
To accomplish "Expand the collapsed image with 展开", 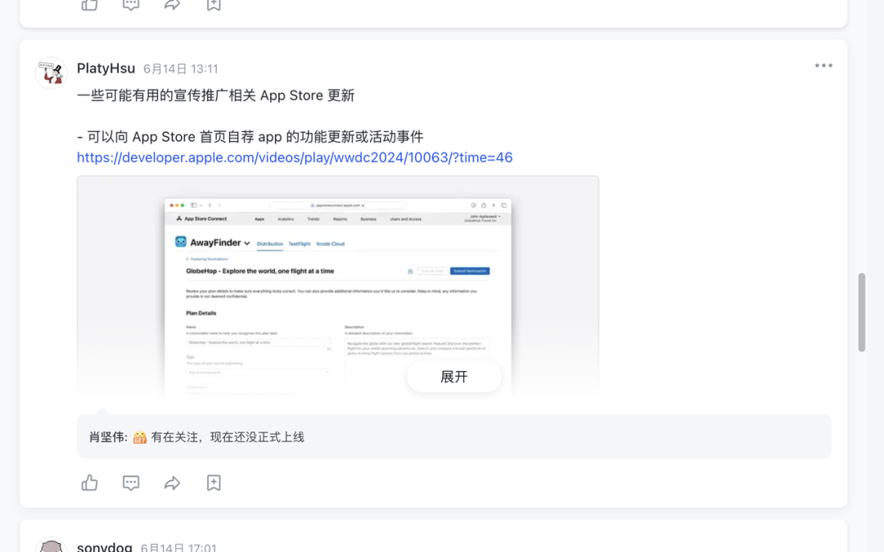I will pyautogui.click(x=453, y=377).
